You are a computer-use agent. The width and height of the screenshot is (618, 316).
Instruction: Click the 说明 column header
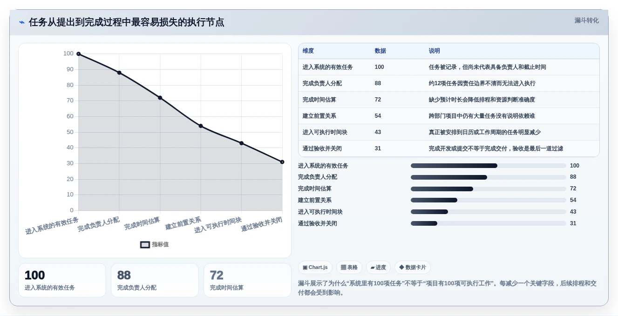coord(435,51)
